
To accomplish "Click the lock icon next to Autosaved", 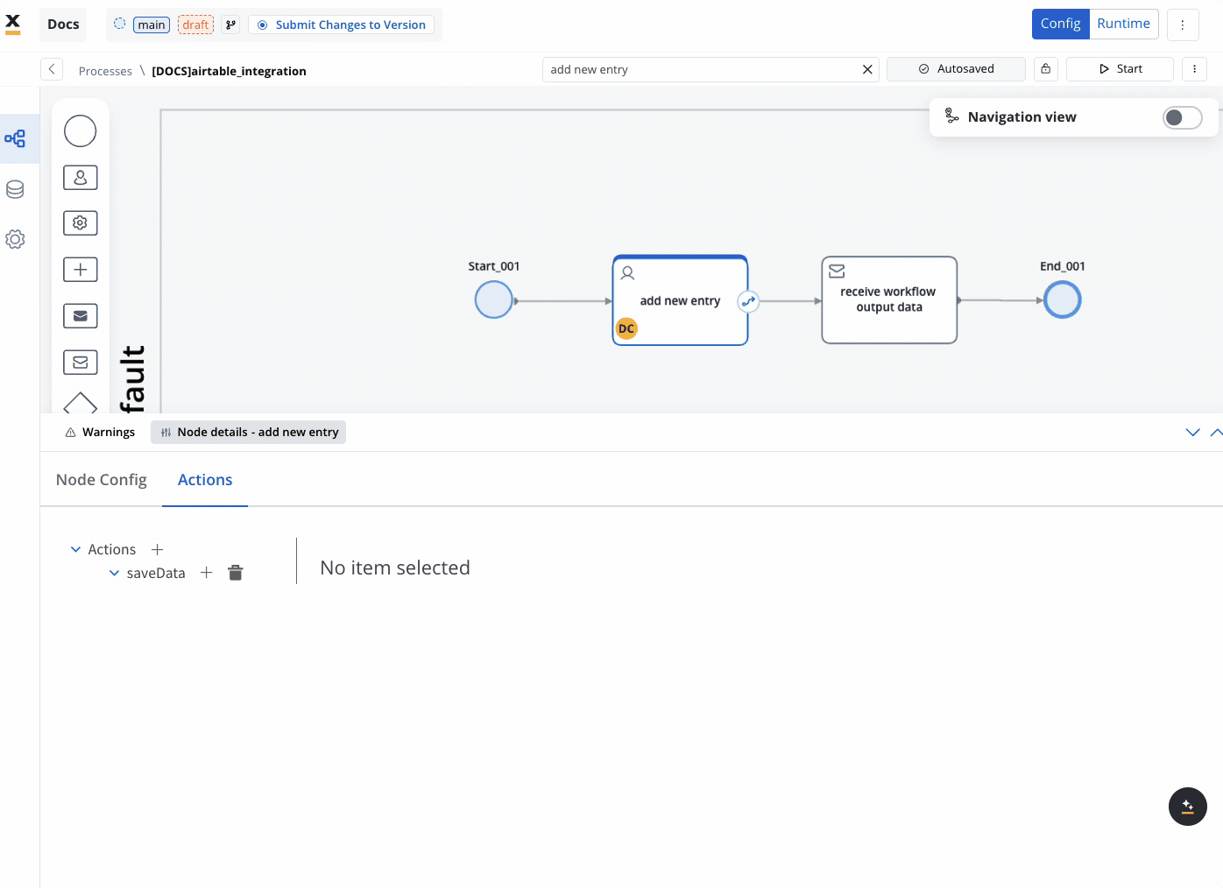I will 1045,68.
